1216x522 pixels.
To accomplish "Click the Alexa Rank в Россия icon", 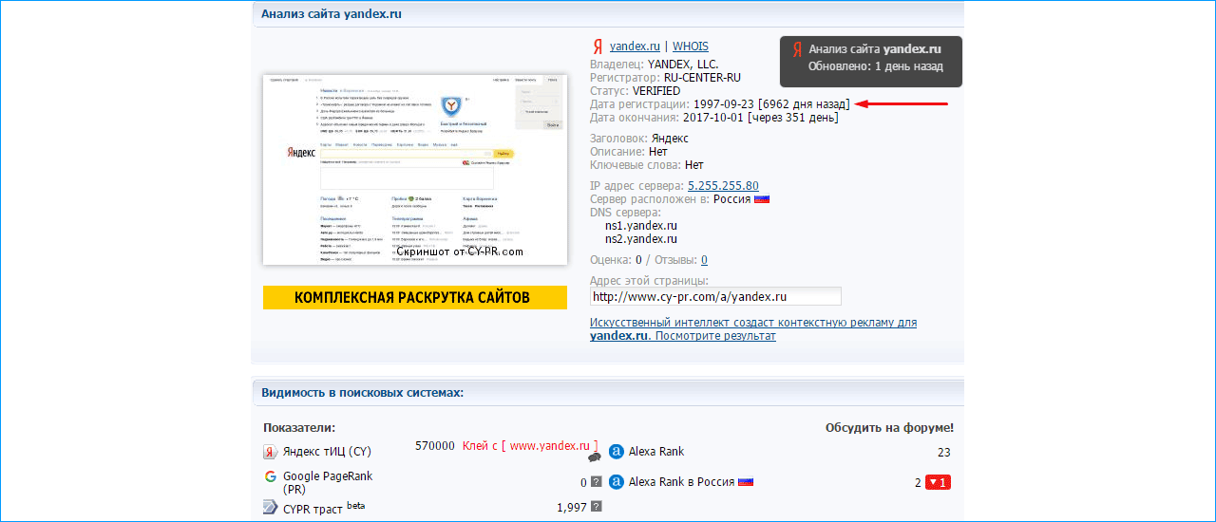I will (x=616, y=482).
